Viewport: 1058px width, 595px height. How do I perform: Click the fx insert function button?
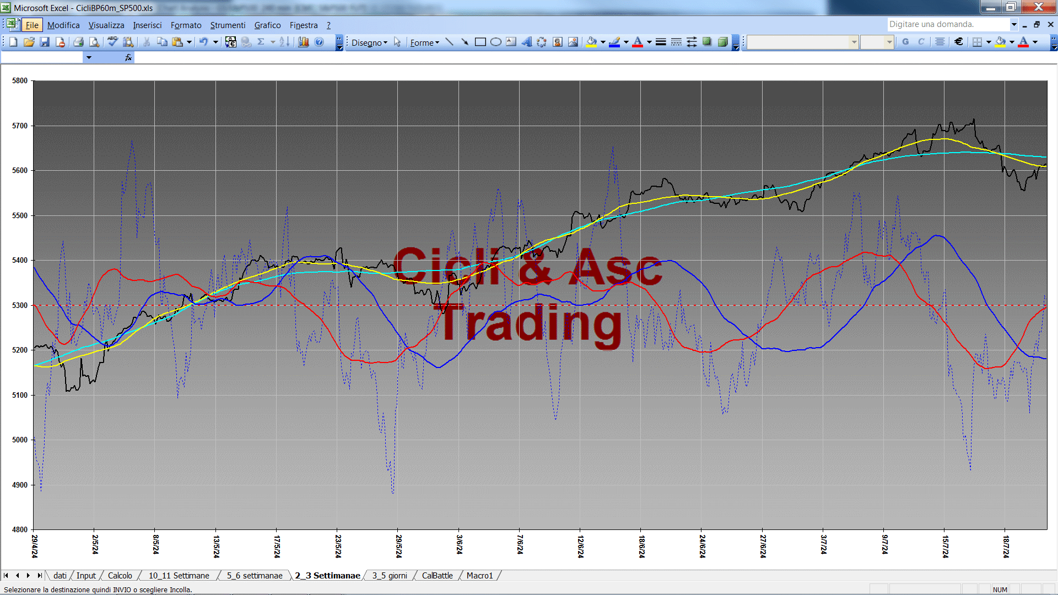coord(128,57)
